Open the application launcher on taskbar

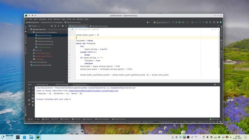point(3,137)
